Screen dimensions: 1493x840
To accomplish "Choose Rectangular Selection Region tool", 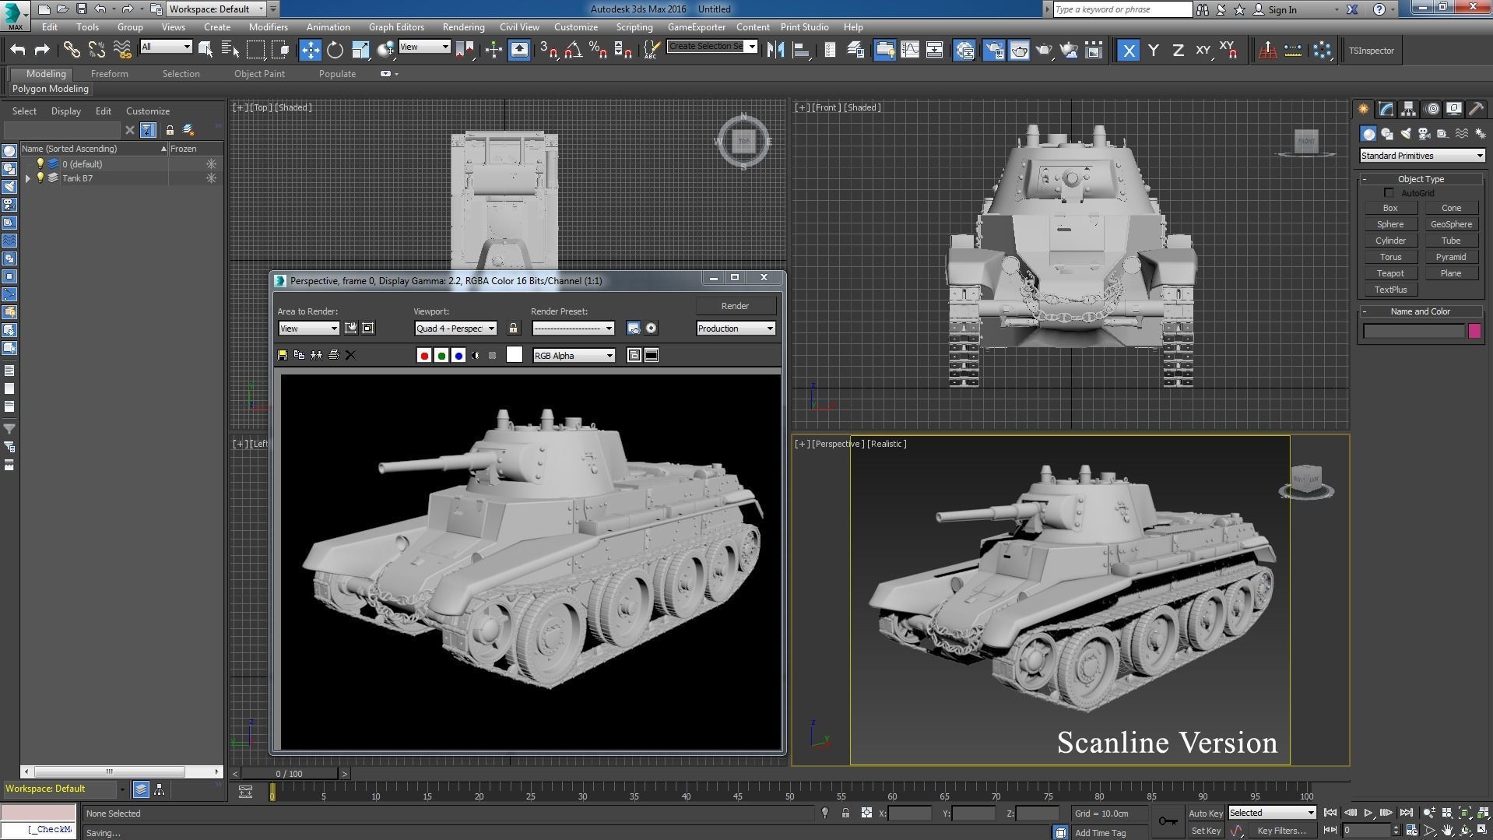I will [255, 51].
